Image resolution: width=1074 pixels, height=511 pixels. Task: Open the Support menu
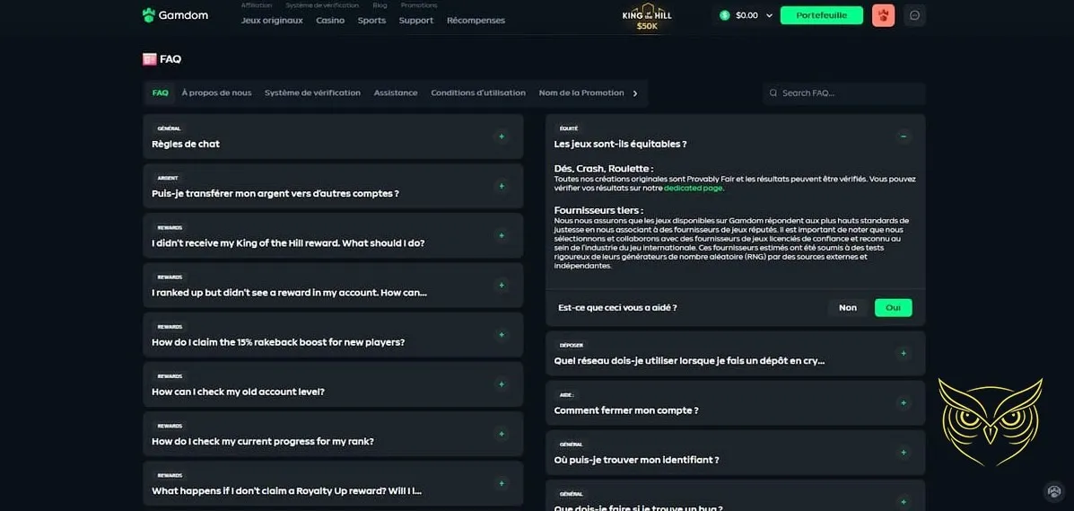pyautogui.click(x=415, y=21)
